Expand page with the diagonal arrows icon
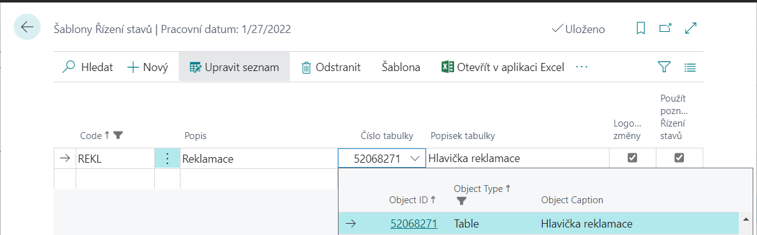Screen dimensions: 757x235 (691, 28)
